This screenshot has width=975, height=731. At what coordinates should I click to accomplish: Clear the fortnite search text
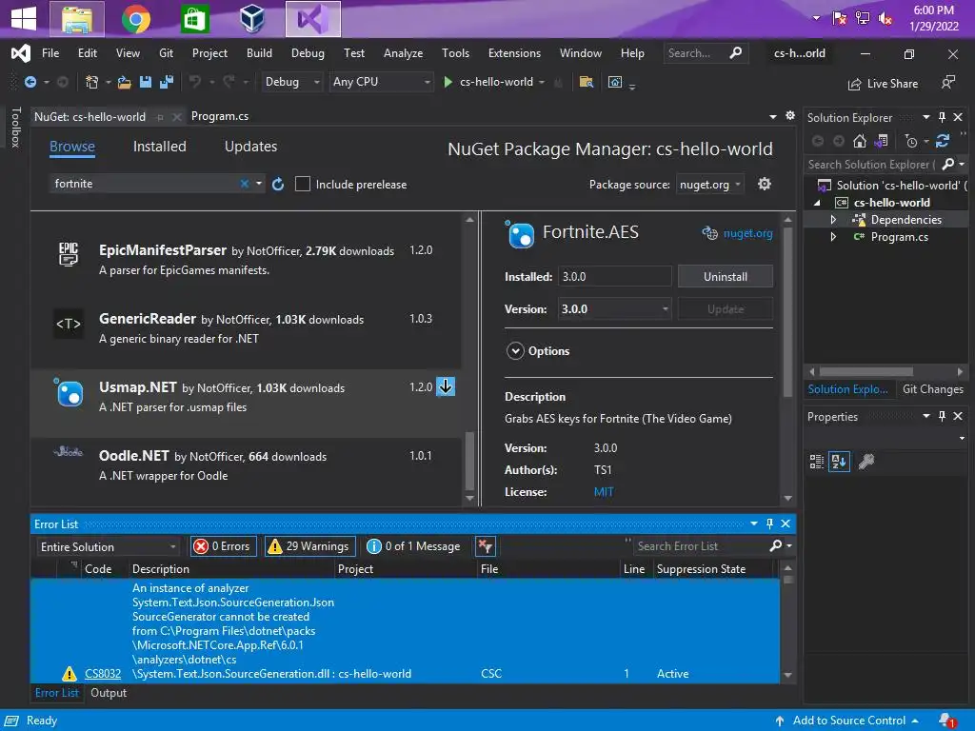(x=245, y=184)
